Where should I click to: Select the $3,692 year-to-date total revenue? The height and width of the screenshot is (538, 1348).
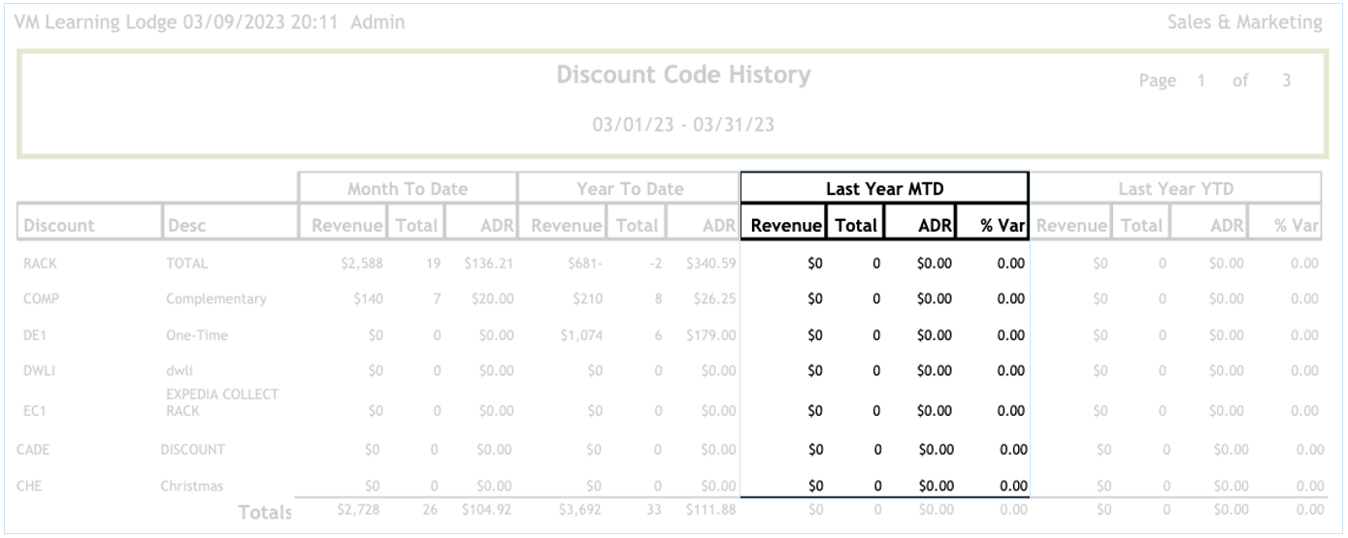586,510
